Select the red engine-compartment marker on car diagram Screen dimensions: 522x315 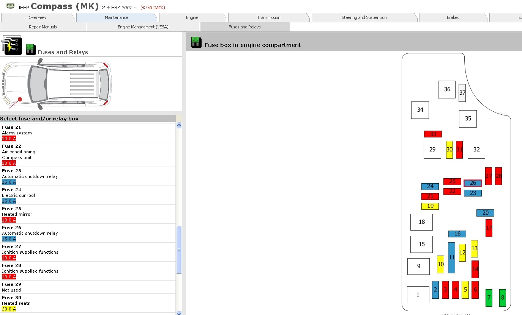[x=20, y=99]
